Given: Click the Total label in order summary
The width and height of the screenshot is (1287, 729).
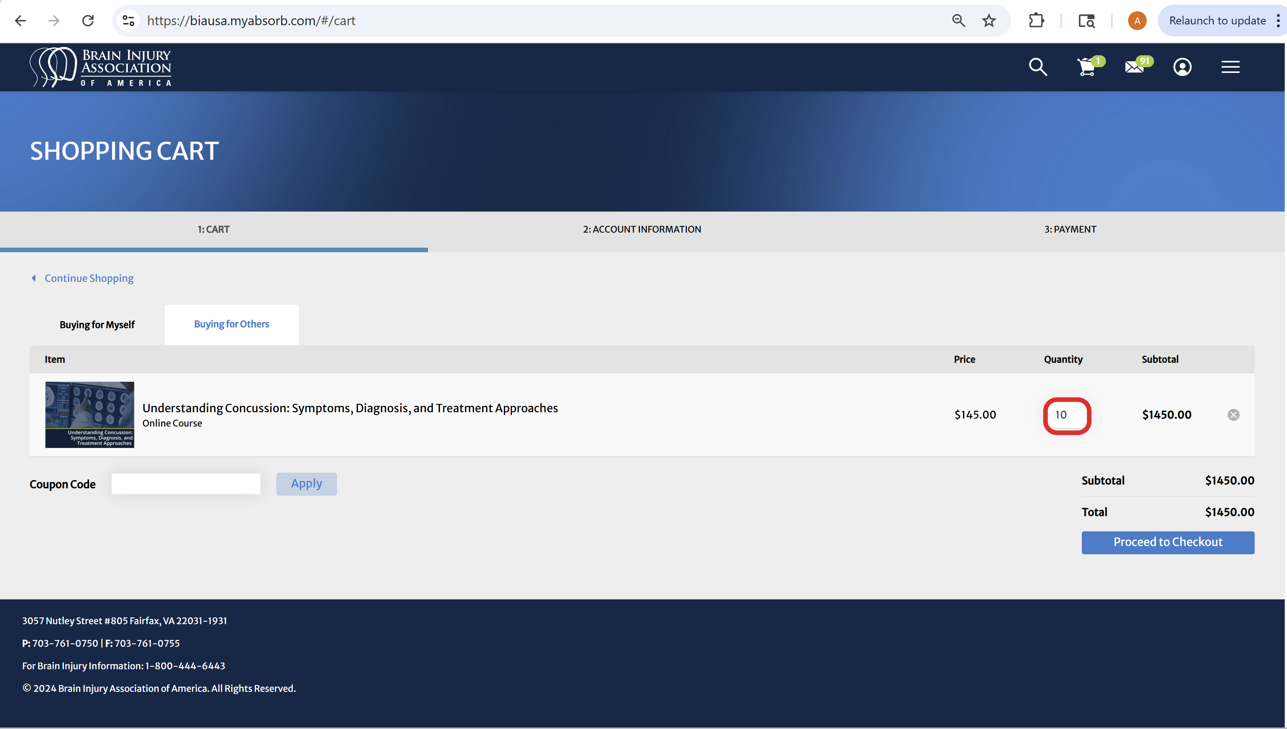Looking at the screenshot, I should coord(1094,512).
